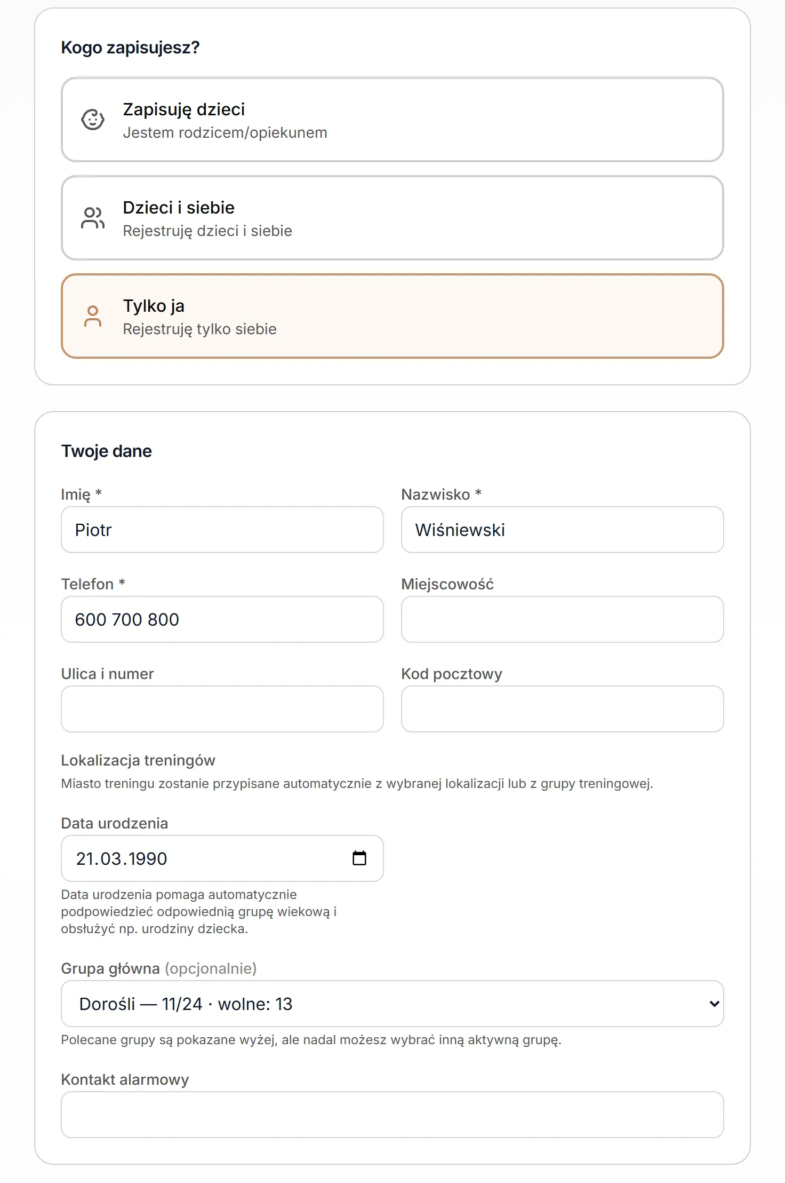
Task: Click the Rejestruję dzieci i siebie description
Action: (x=207, y=231)
